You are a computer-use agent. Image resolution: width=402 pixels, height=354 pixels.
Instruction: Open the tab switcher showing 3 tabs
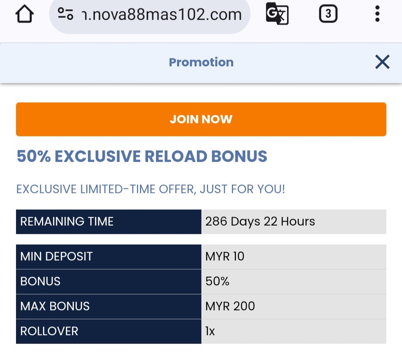point(328,15)
